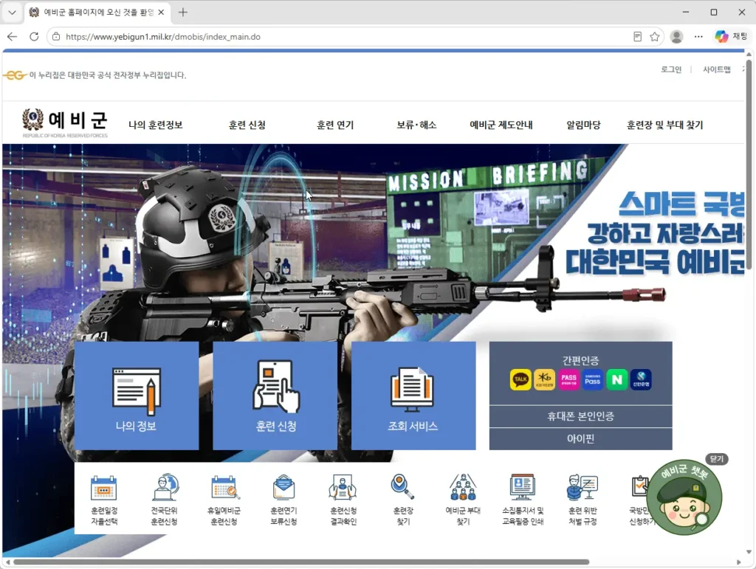
Task: Click the browser back arrow
Action: coord(12,37)
